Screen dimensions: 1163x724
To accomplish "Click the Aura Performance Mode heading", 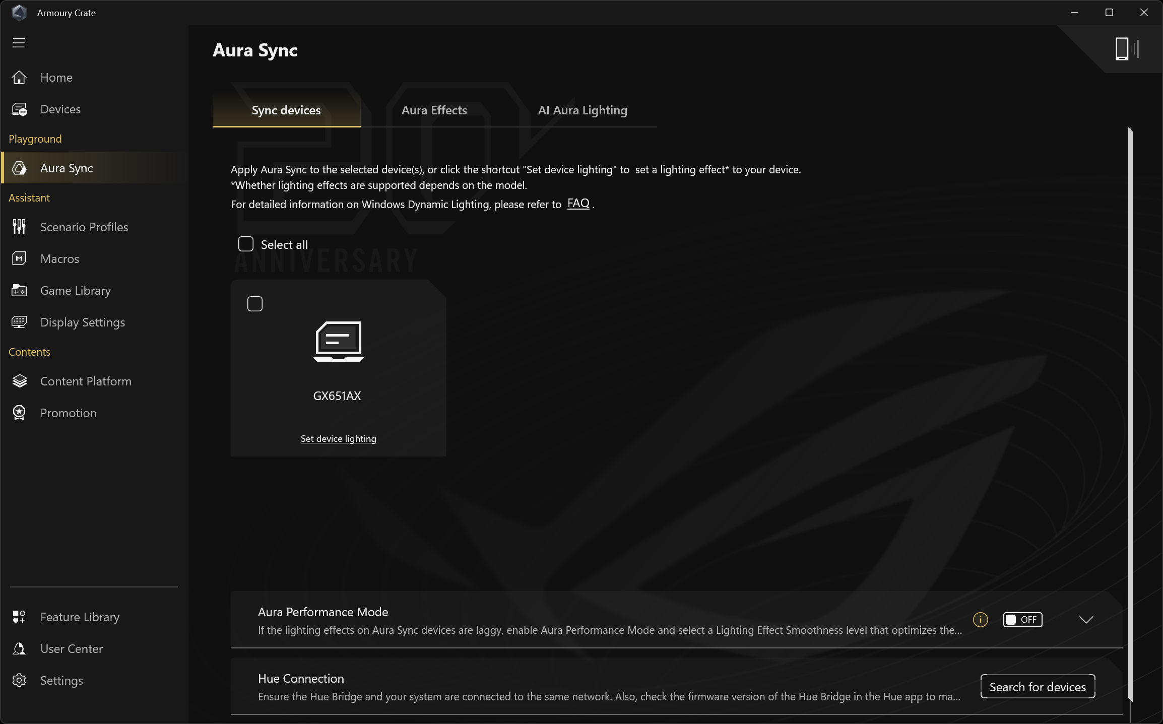I will tap(323, 612).
